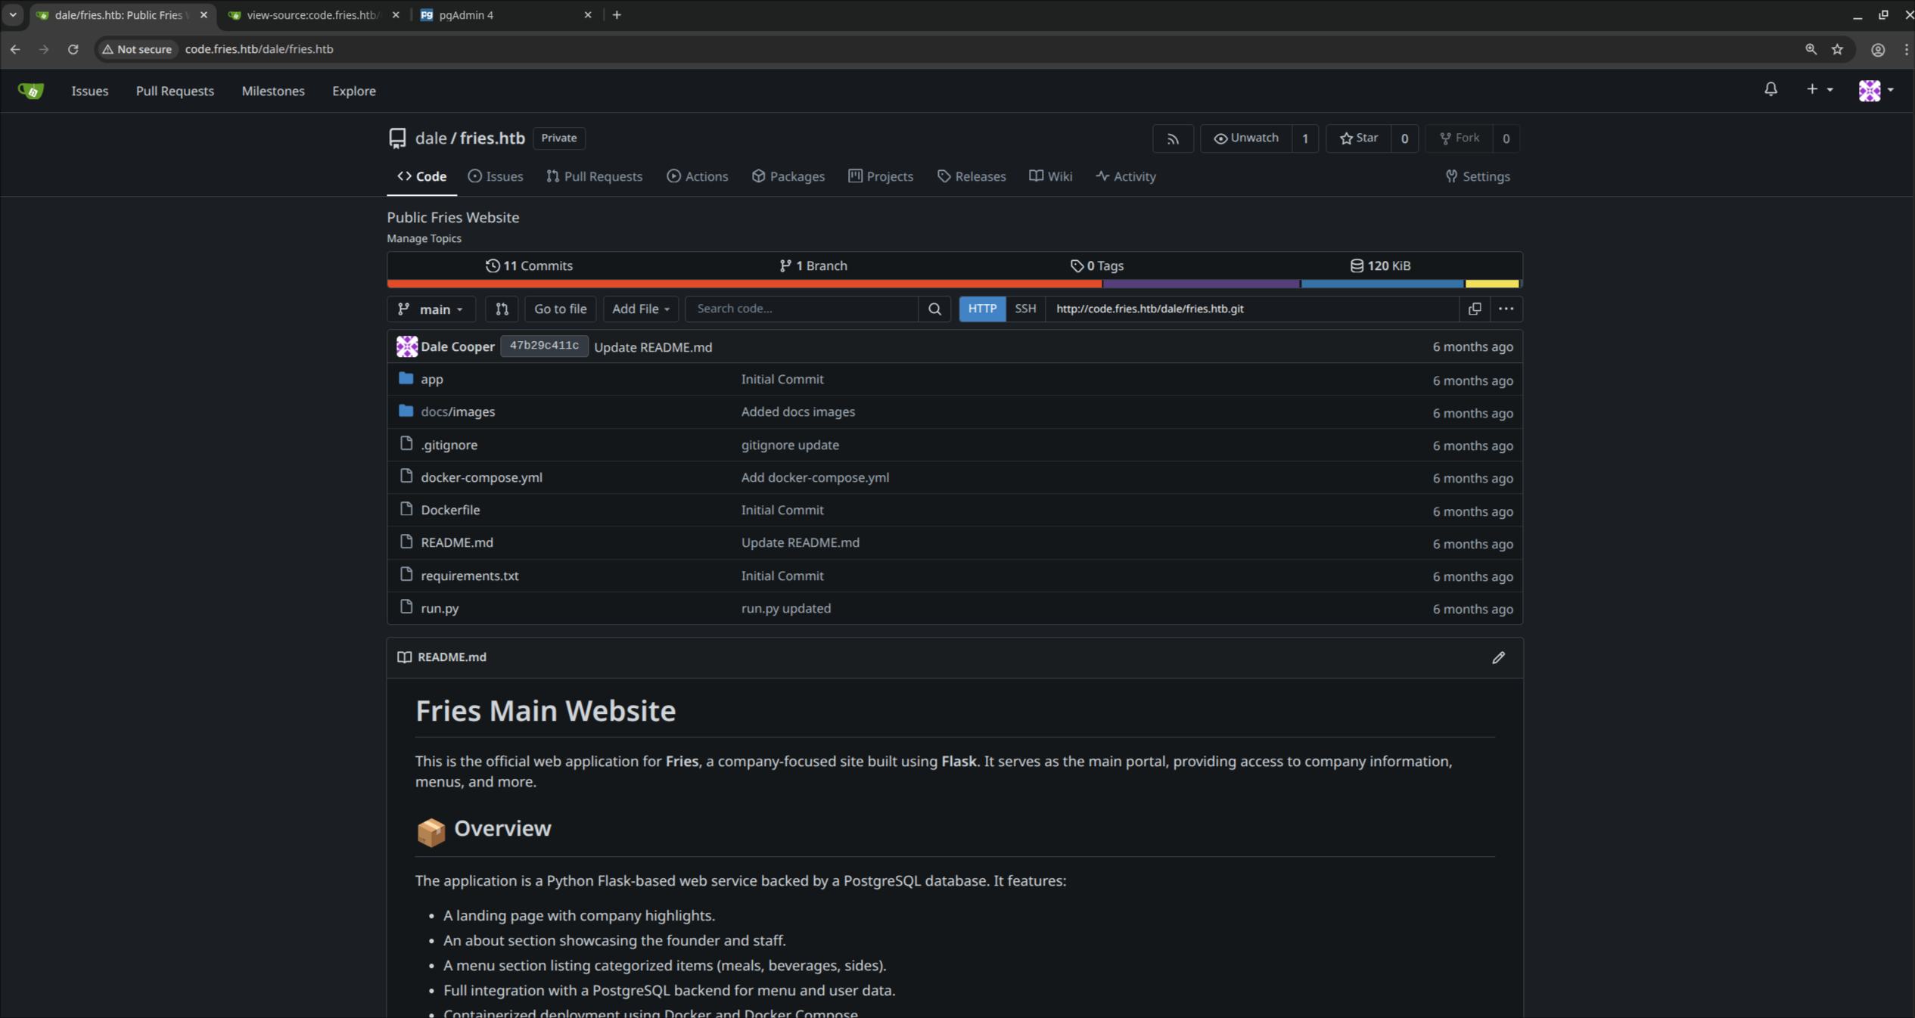
Task: Open the app folder
Action: pos(432,379)
